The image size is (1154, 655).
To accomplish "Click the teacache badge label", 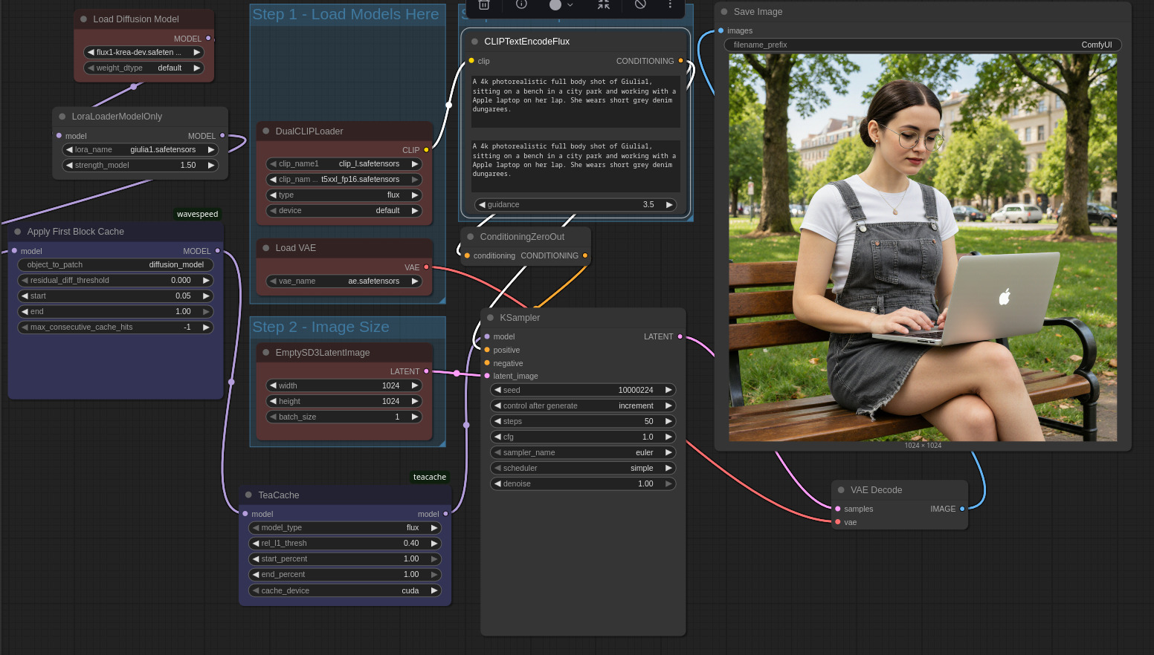I will [430, 478].
